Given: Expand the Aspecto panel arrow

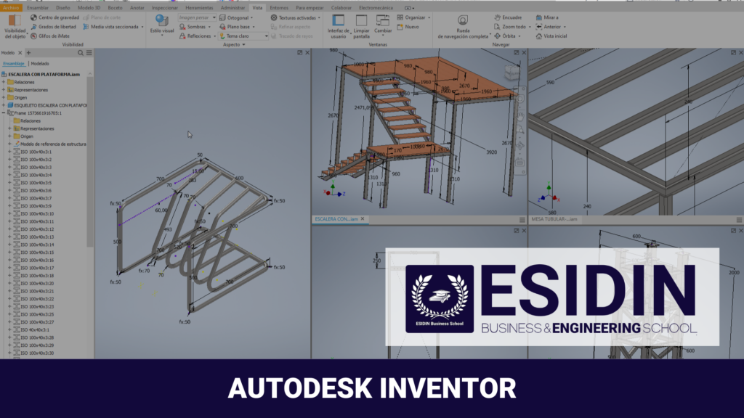Looking at the screenshot, I should (244, 44).
